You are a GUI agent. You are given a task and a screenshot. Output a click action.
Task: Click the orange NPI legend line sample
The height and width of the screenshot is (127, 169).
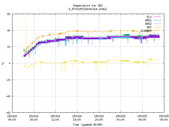(x=157, y=27)
